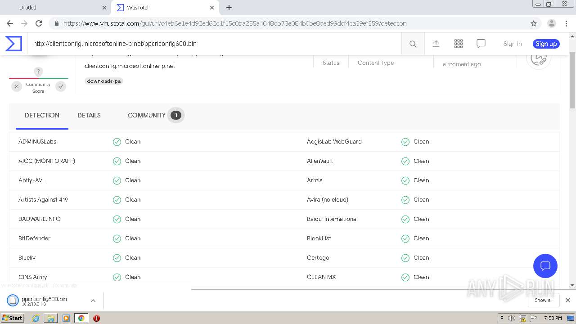The height and width of the screenshot is (324, 576).
Task: Click the Sign in link
Action: point(513,44)
